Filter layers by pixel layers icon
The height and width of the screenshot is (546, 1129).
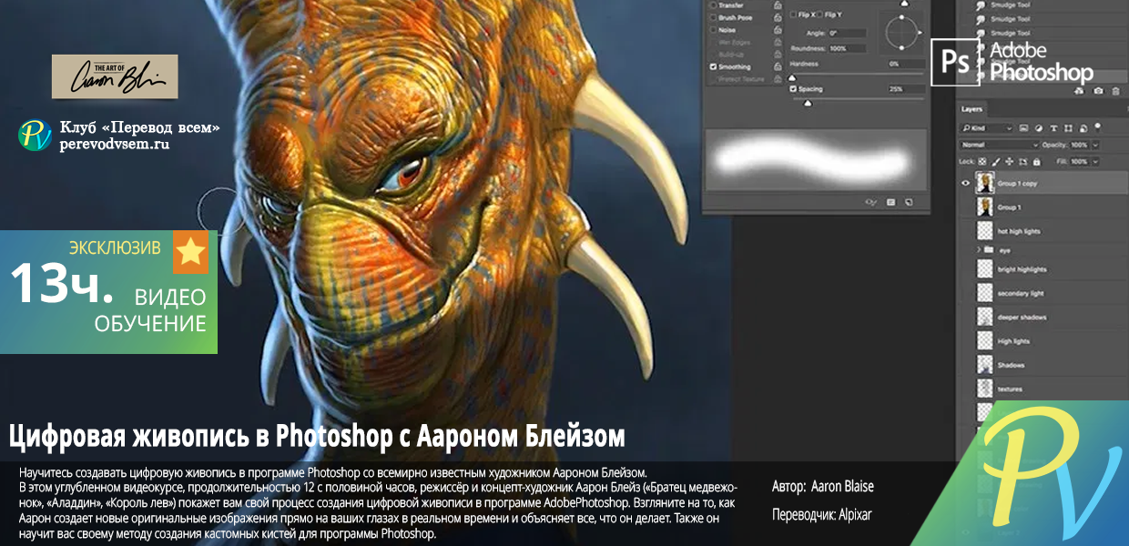tap(1023, 128)
